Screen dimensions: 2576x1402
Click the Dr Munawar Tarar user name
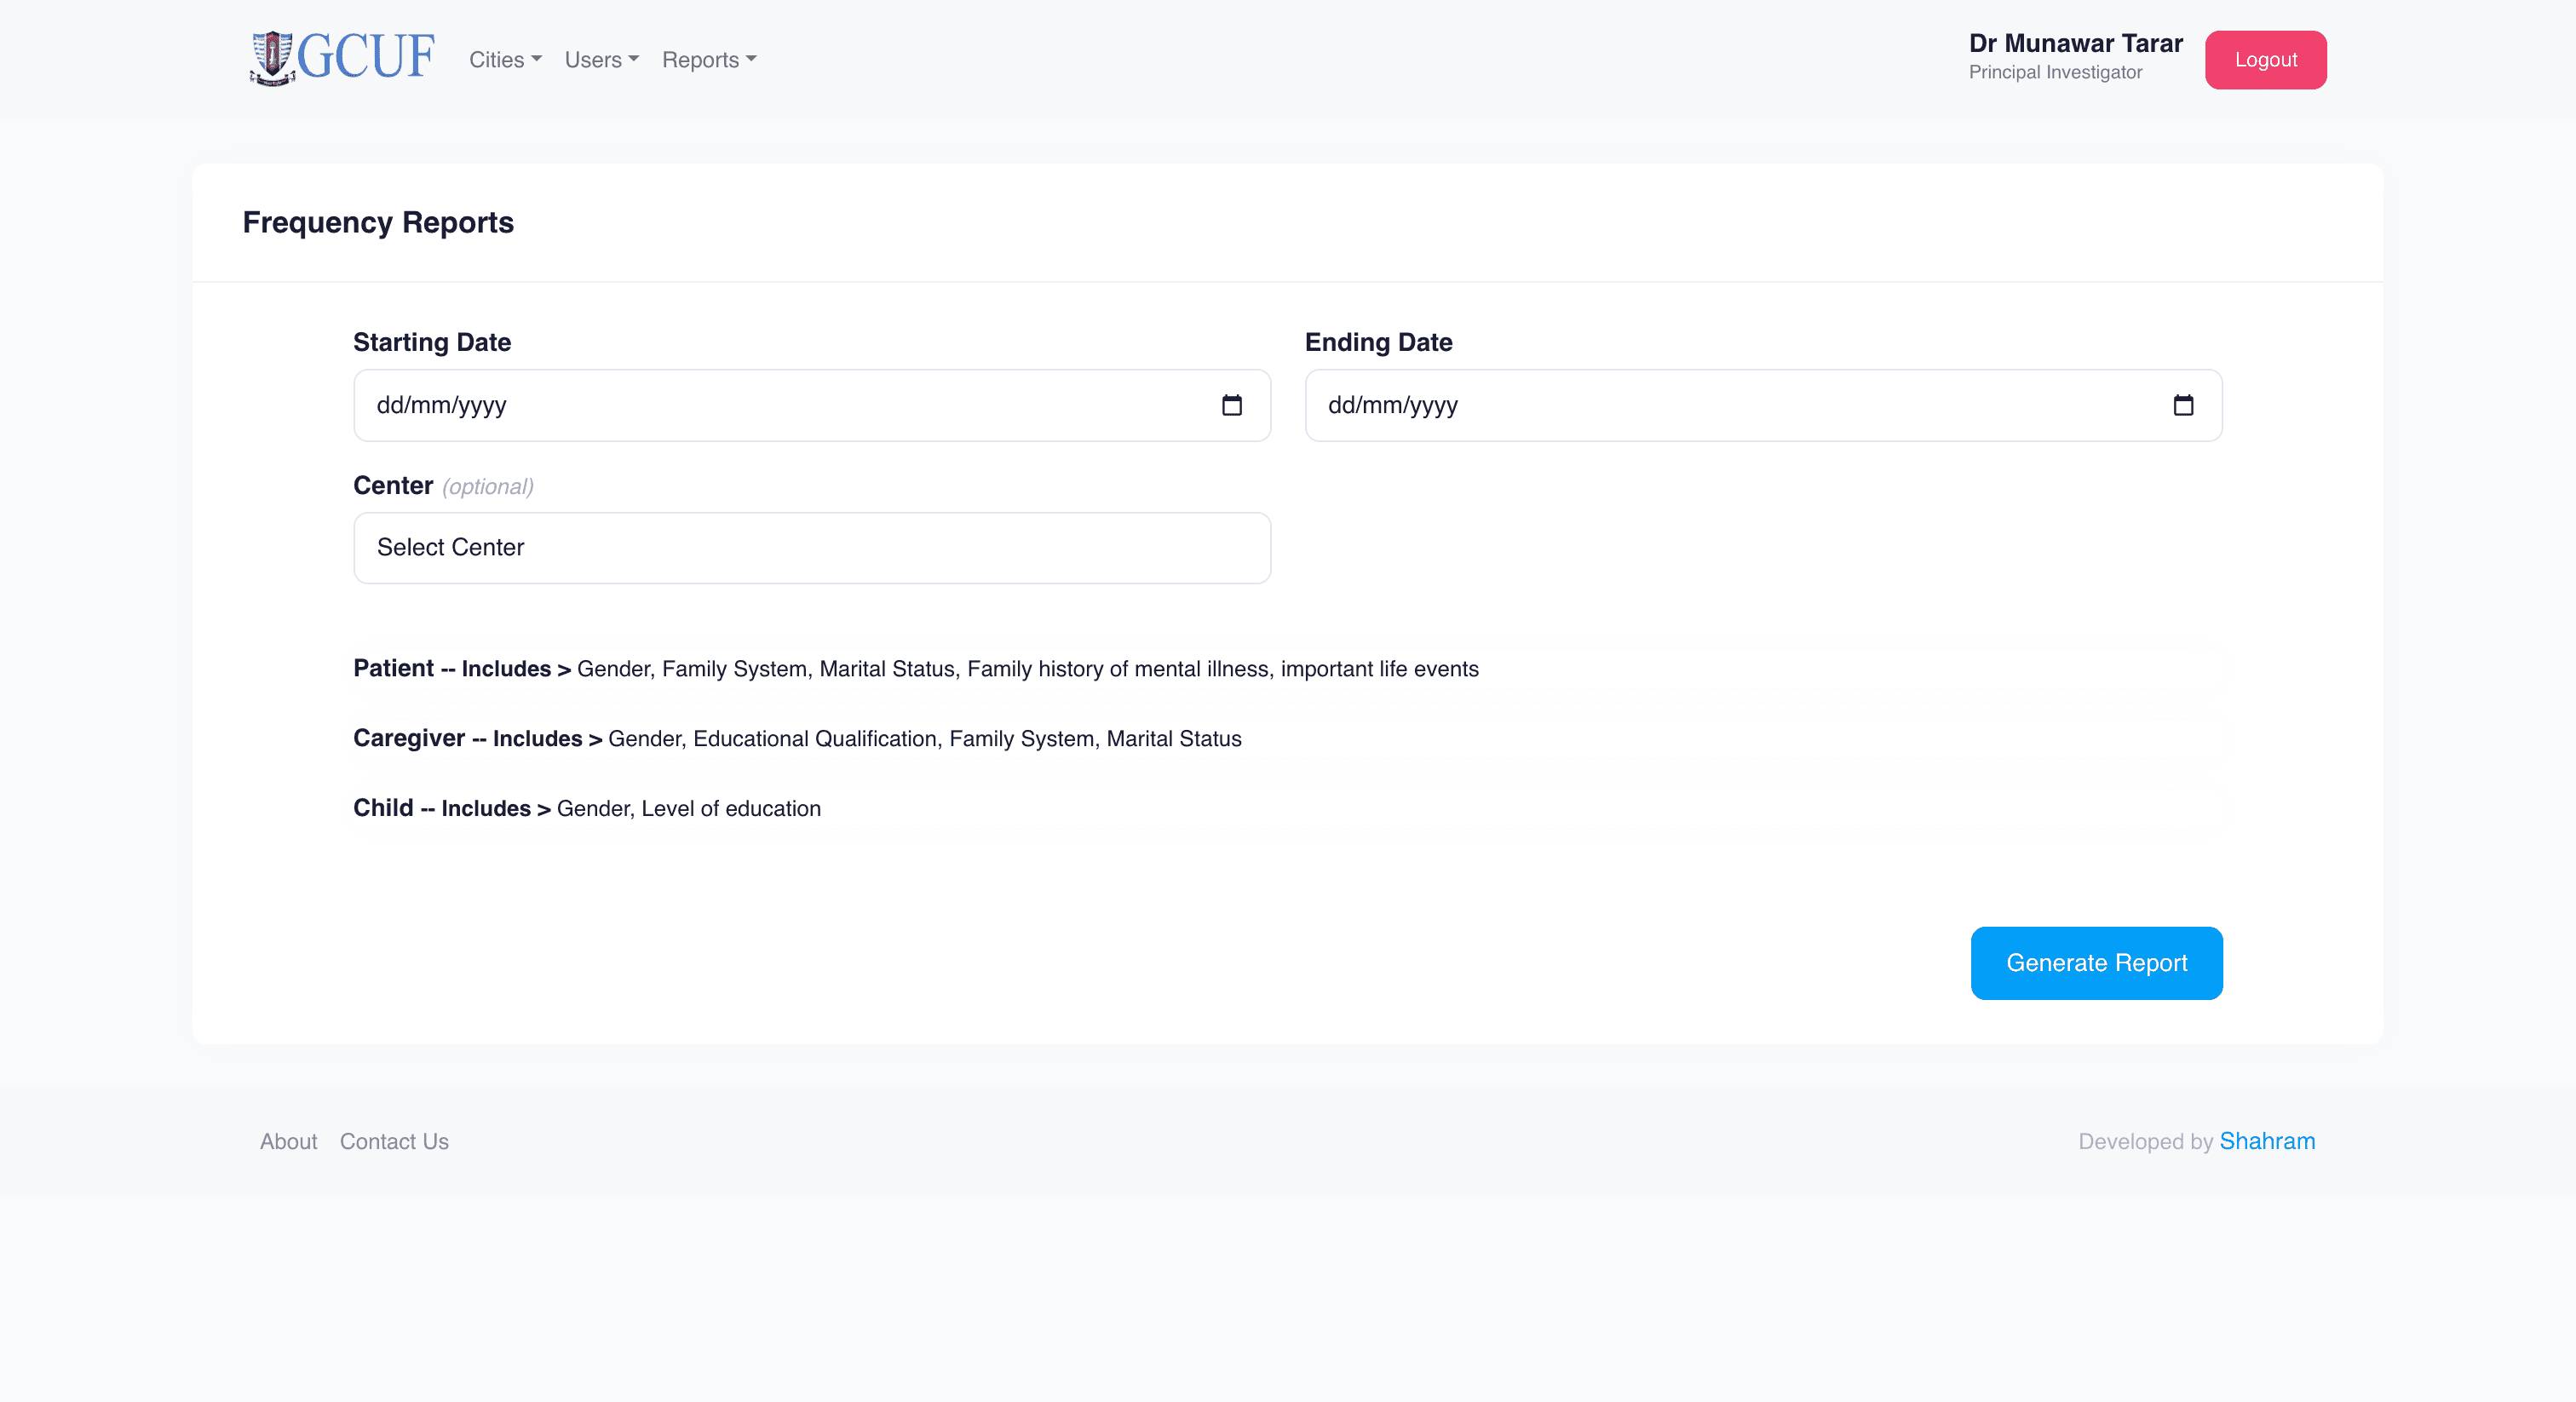click(x=2075, y=43)
